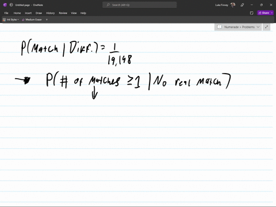Open Luke Finney account profile picture
The height and width of the screenshot is (207, 276).
coord(233,5)
